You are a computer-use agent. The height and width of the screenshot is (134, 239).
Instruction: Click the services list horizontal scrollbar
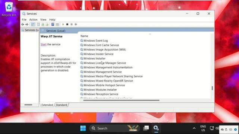121,100
